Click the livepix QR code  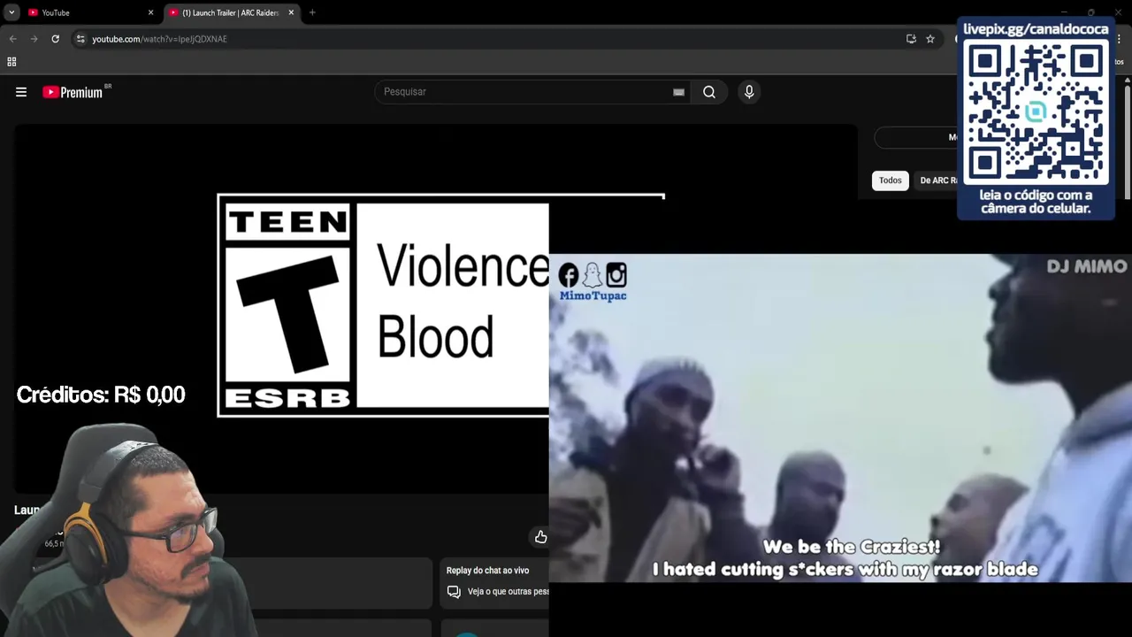click(x=1036, y=111)
